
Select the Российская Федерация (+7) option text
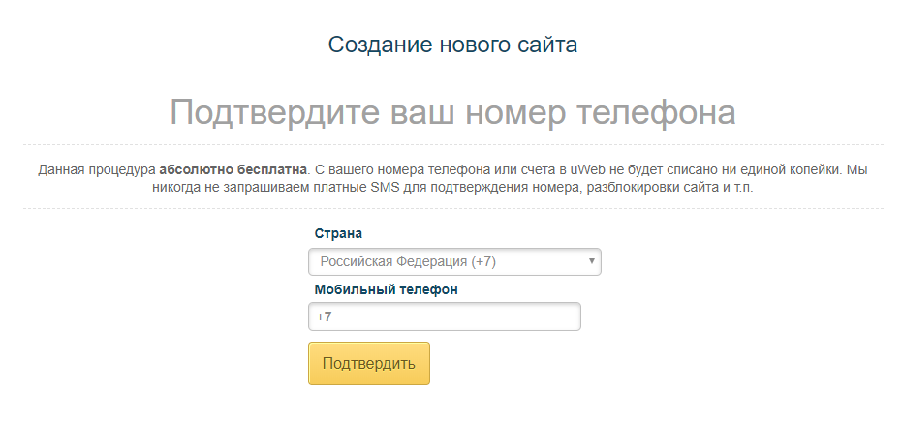(x=409, y=262)
